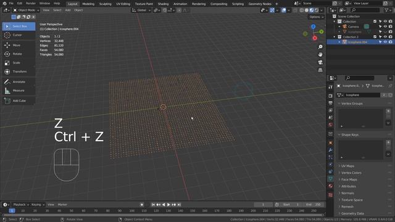Screen dimensions: 395x222
Task: Play the animation forward
Action: pyautogui.click(x=168, y=205)
